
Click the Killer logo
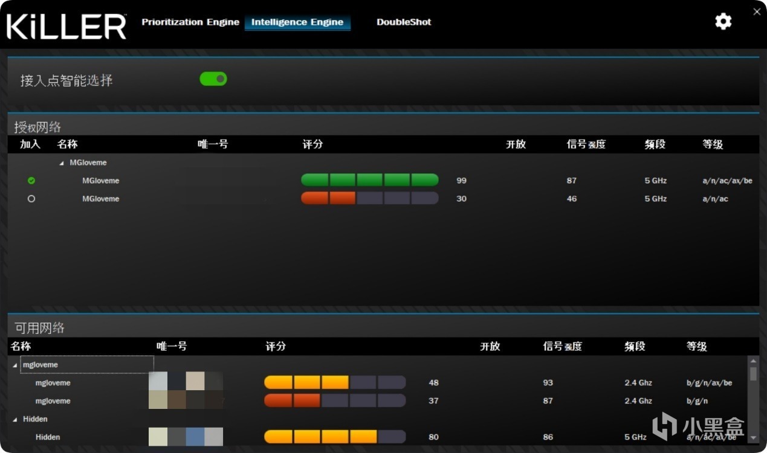coord(66,26)
